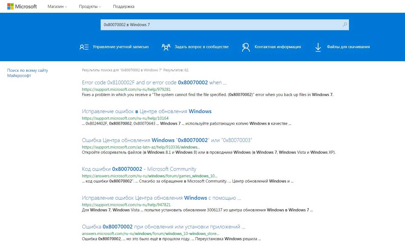
Task: Click the snippet mentioning 'Спасибо за обращение'
Action: point(188,181)
